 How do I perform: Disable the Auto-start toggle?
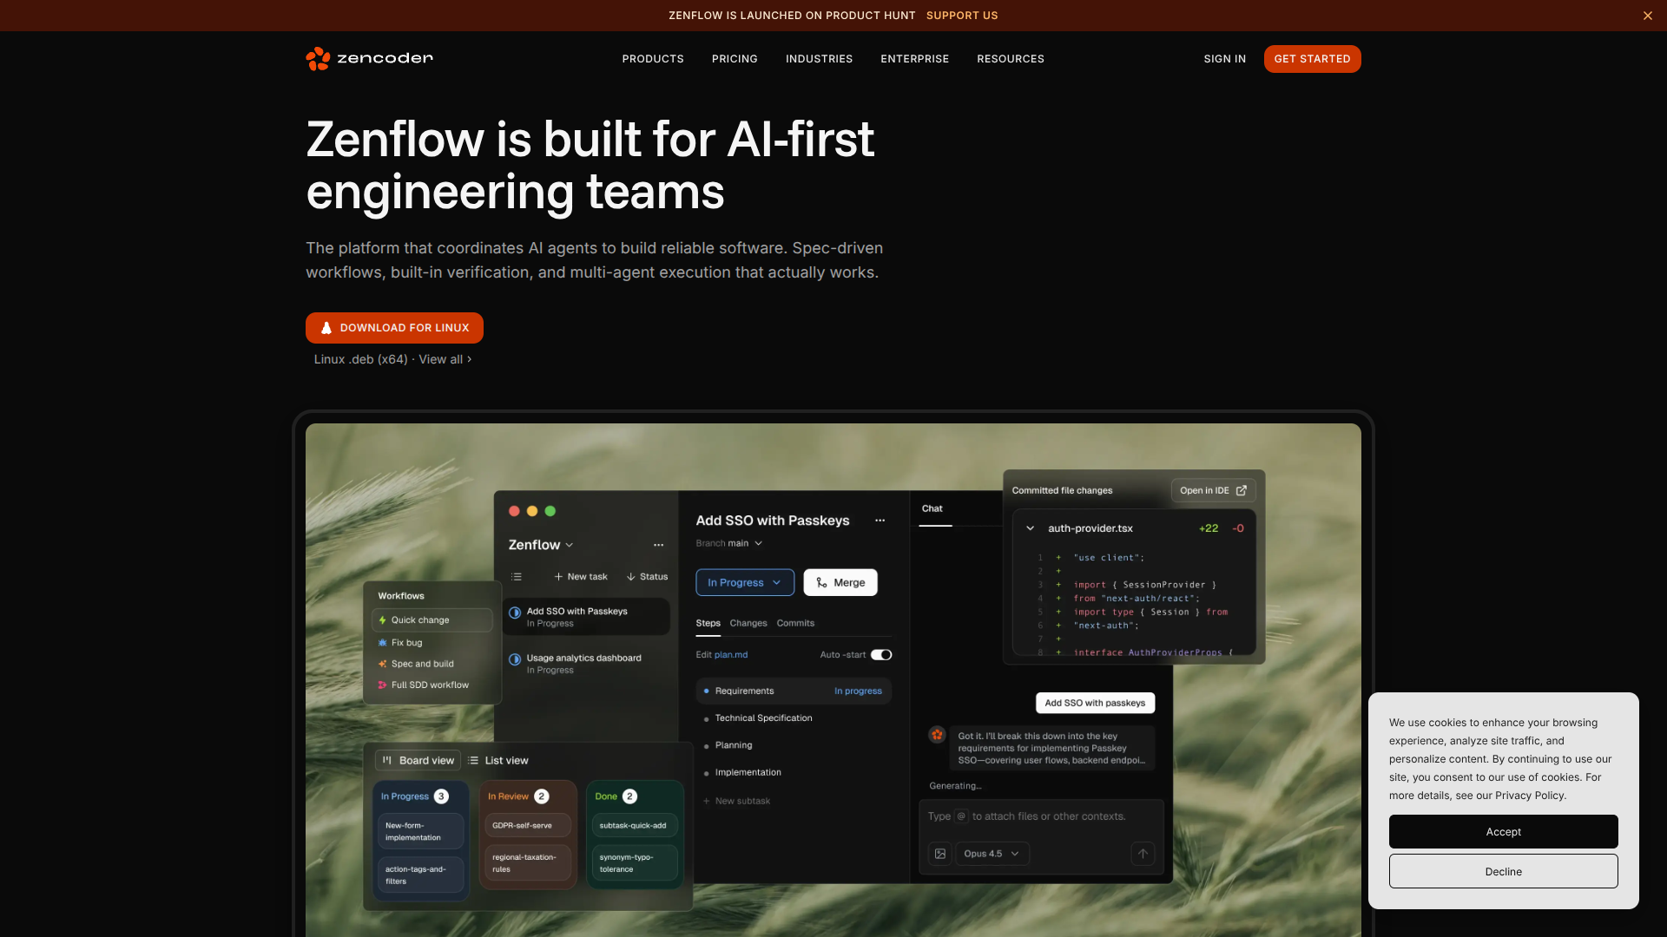pyautogui.click(x=882, y=654)
